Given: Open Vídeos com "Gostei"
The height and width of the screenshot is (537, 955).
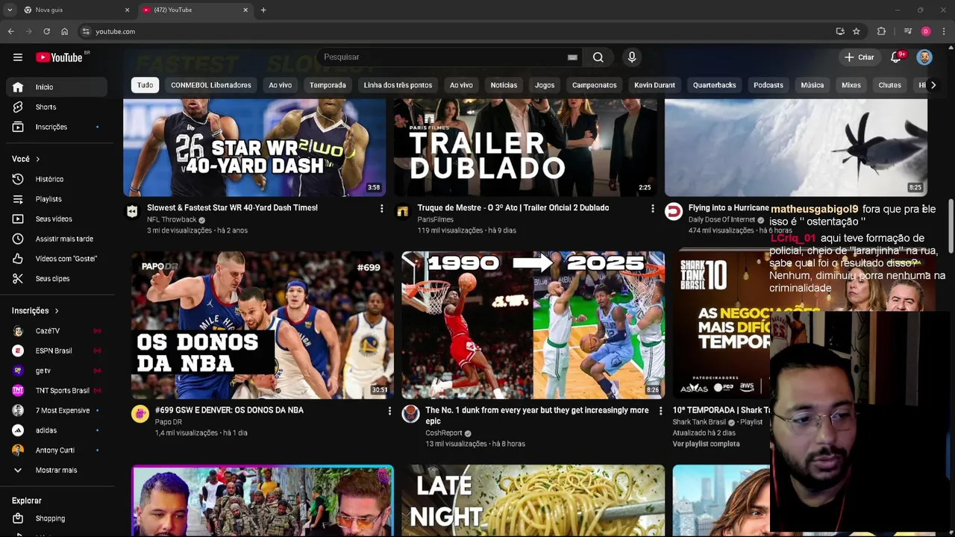Looking at the screenshot, I should tap(57, 259).
